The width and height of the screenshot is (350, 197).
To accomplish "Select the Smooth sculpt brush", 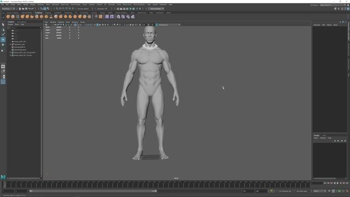I will pyautogui.click(x=13, y=16).
